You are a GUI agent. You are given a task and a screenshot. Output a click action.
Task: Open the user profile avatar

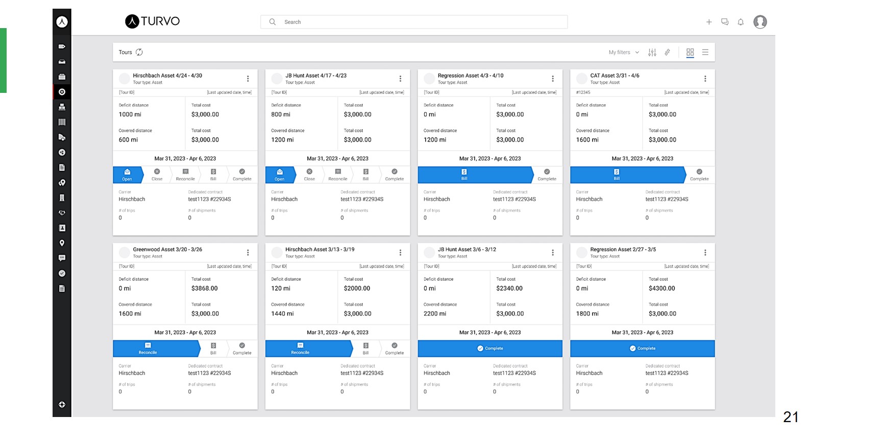[x=760, y=22]
